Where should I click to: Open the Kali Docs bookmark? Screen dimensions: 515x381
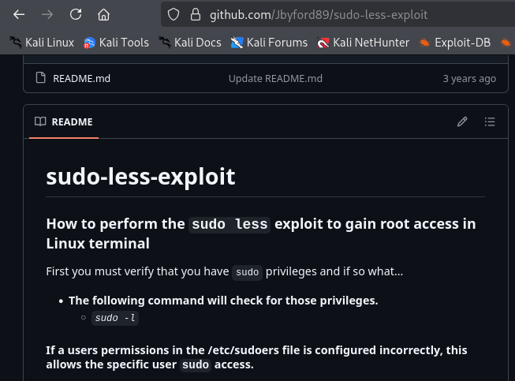click(190, 43)
